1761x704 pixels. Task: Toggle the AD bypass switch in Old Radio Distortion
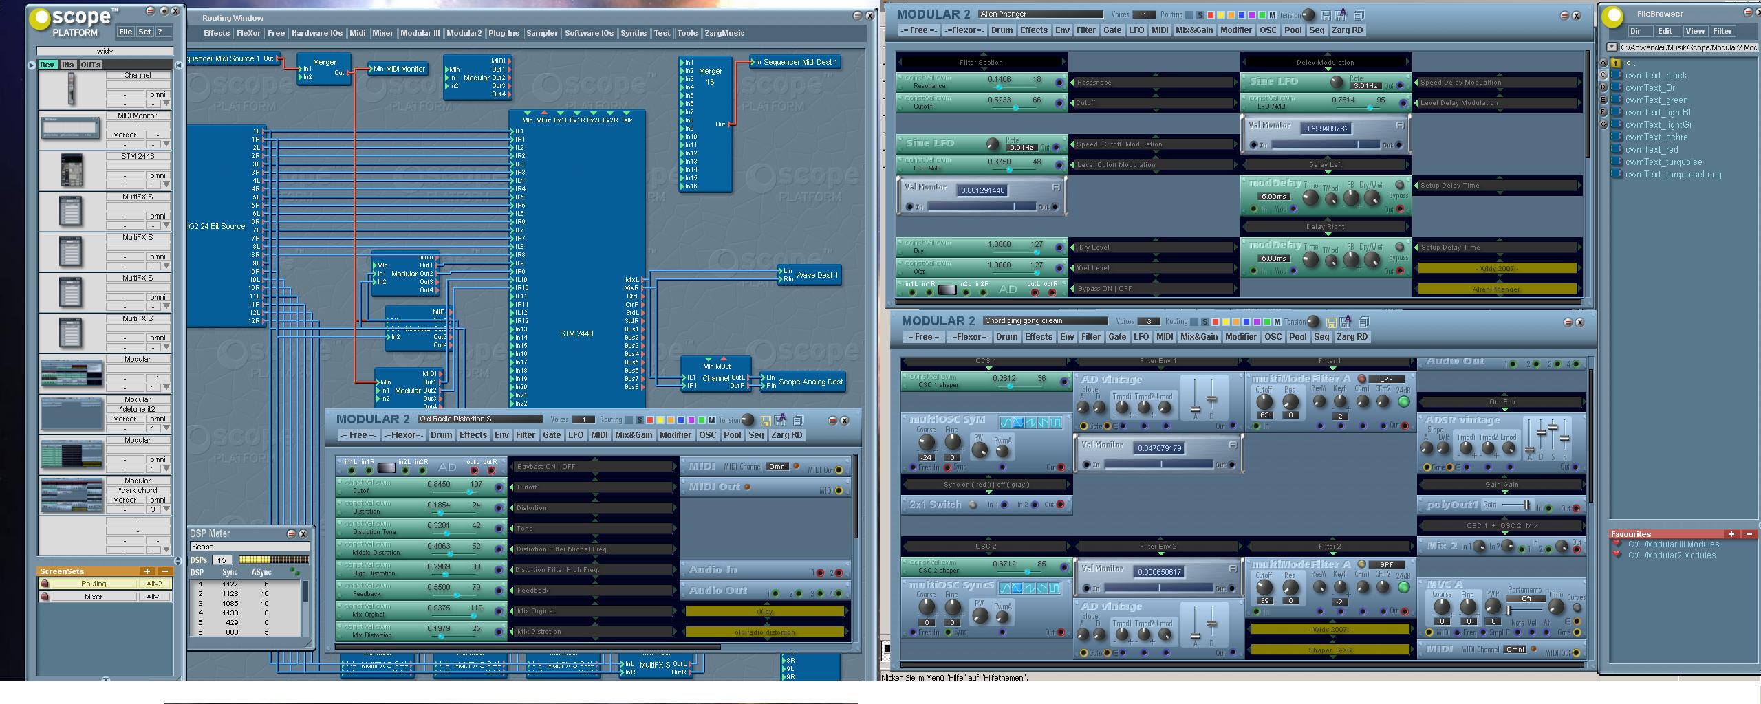tap(387, 467)
